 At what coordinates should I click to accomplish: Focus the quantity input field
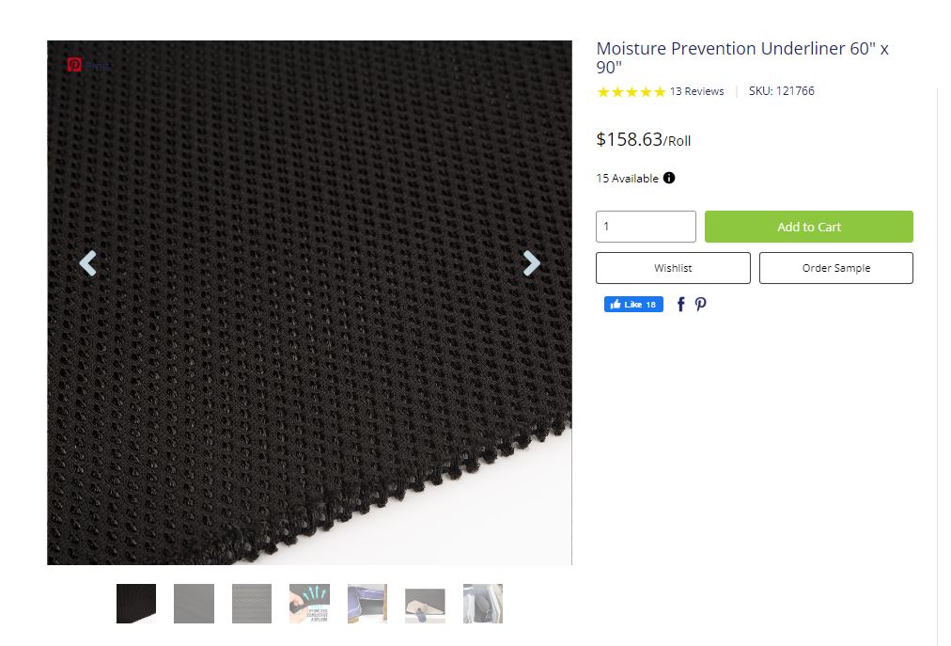point(646,227)
